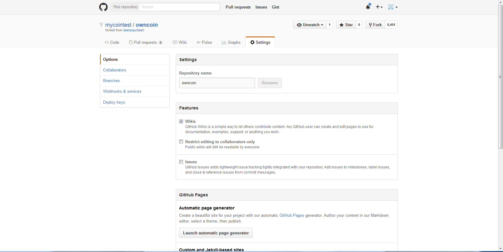Screen dimensions: 503x252
Task: Open the user avatar menu
Action: 393,7
